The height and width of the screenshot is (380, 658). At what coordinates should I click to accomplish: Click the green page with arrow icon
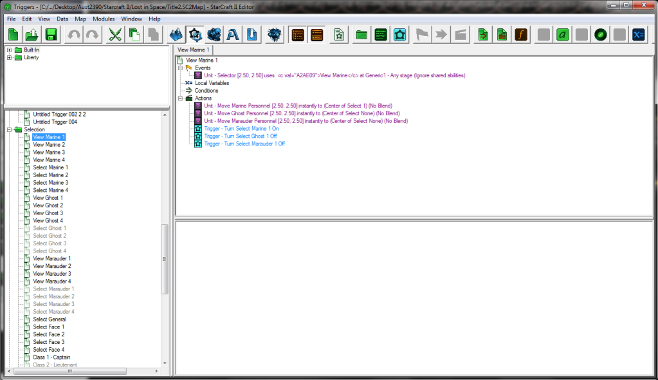pyautogui.click(x=483, y=35)
